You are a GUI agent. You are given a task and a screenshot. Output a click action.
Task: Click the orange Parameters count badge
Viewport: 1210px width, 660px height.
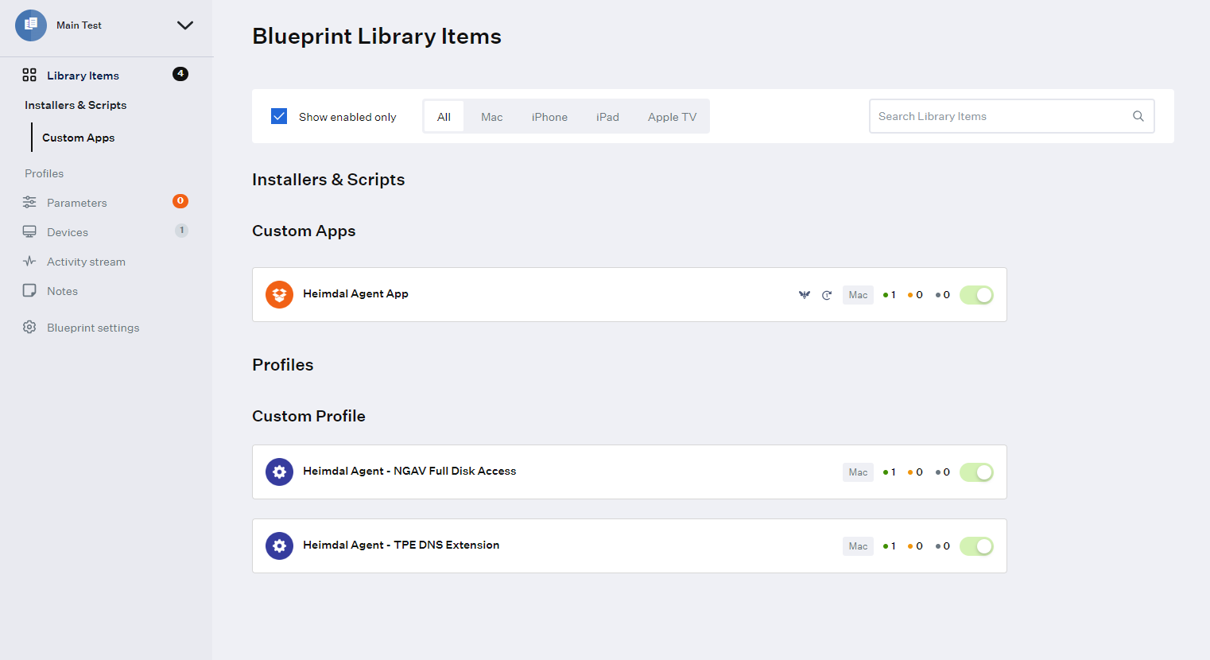click(x=180, y=201)
